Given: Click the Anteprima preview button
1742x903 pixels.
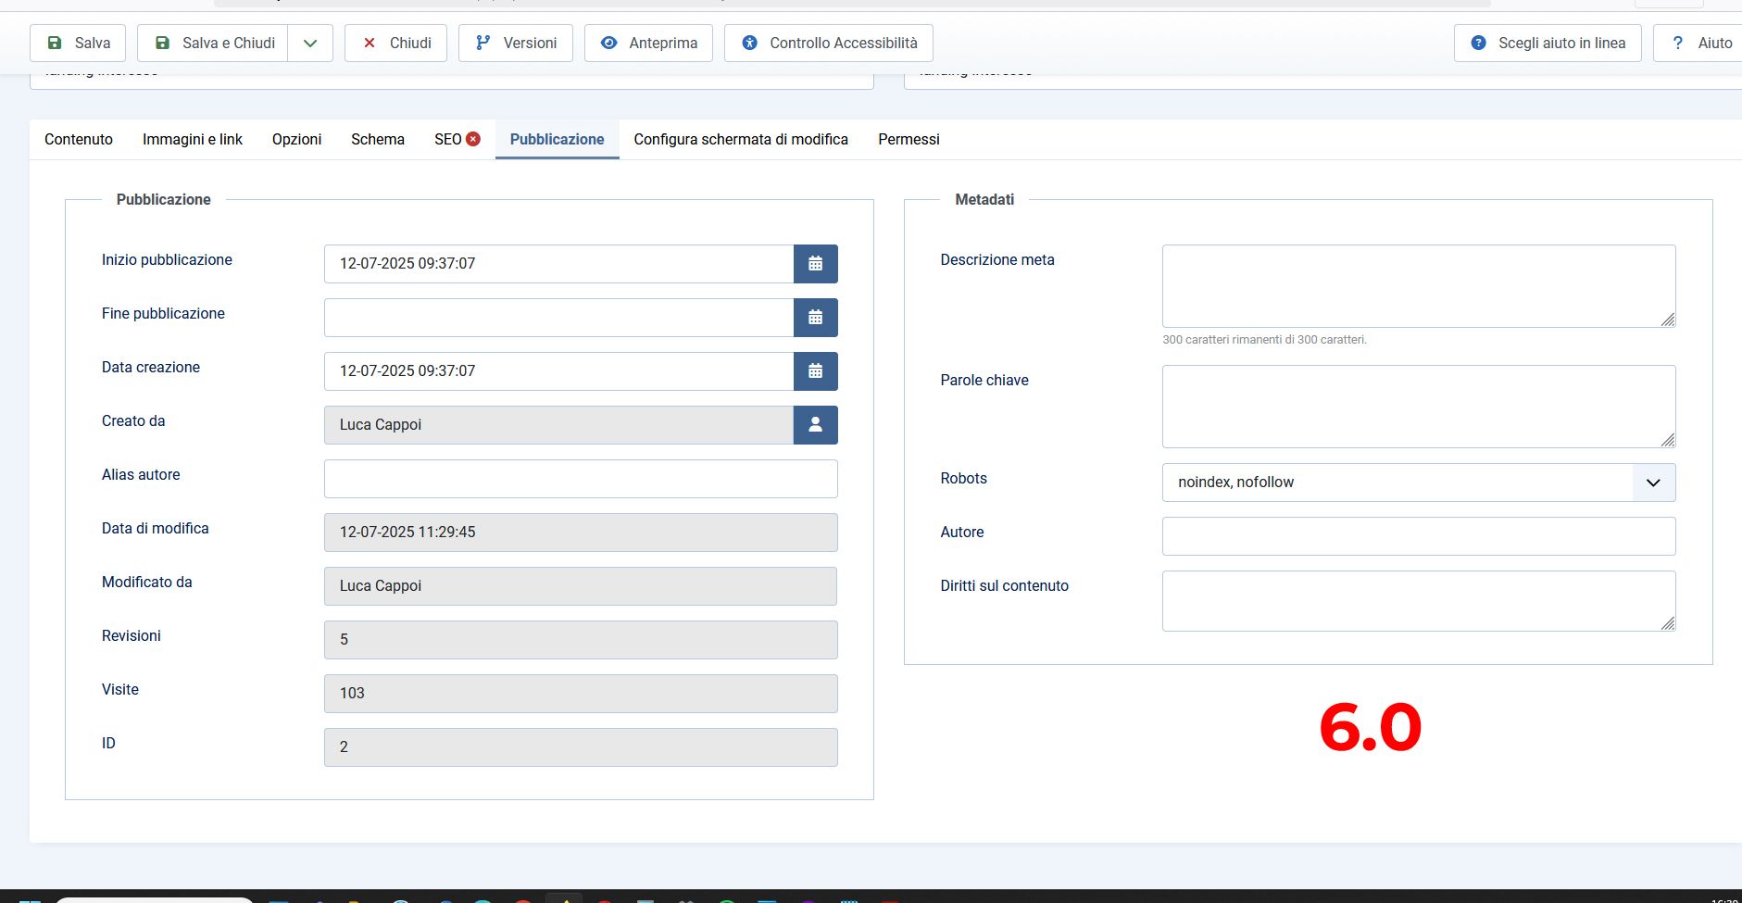Looking at the screenshot, I should pos(648,44).
